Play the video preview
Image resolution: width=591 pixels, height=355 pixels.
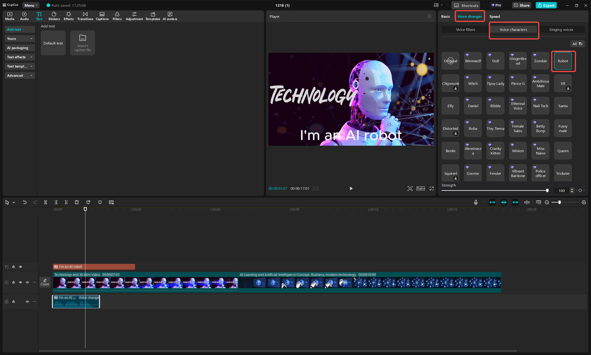(x=351, y=189)
